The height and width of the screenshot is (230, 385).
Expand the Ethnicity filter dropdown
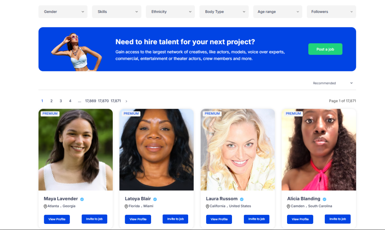170,12
